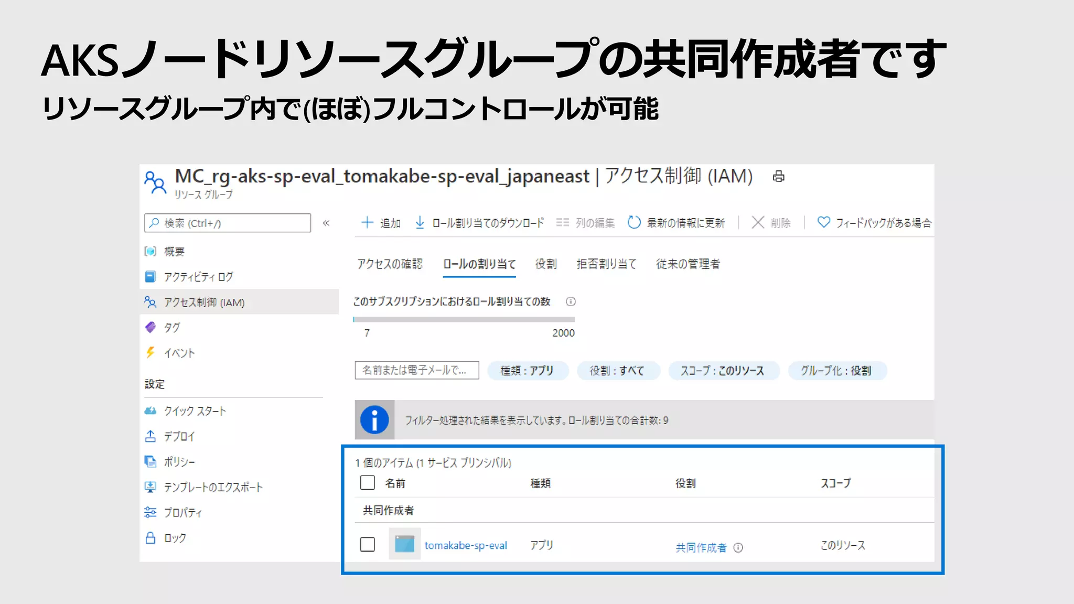Open the tomakabe-sp-eval link
The image size is (1074, 604).
[466, 546]
